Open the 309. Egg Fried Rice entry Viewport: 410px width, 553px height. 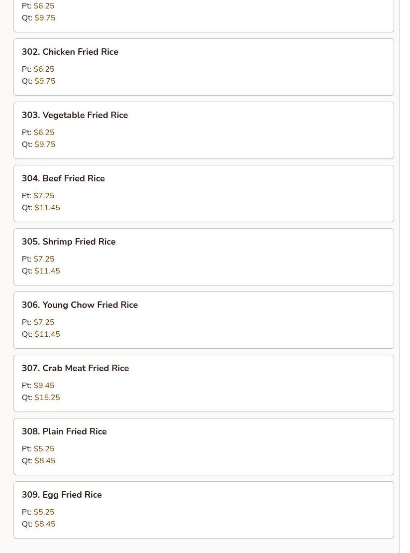pos(62,495)
